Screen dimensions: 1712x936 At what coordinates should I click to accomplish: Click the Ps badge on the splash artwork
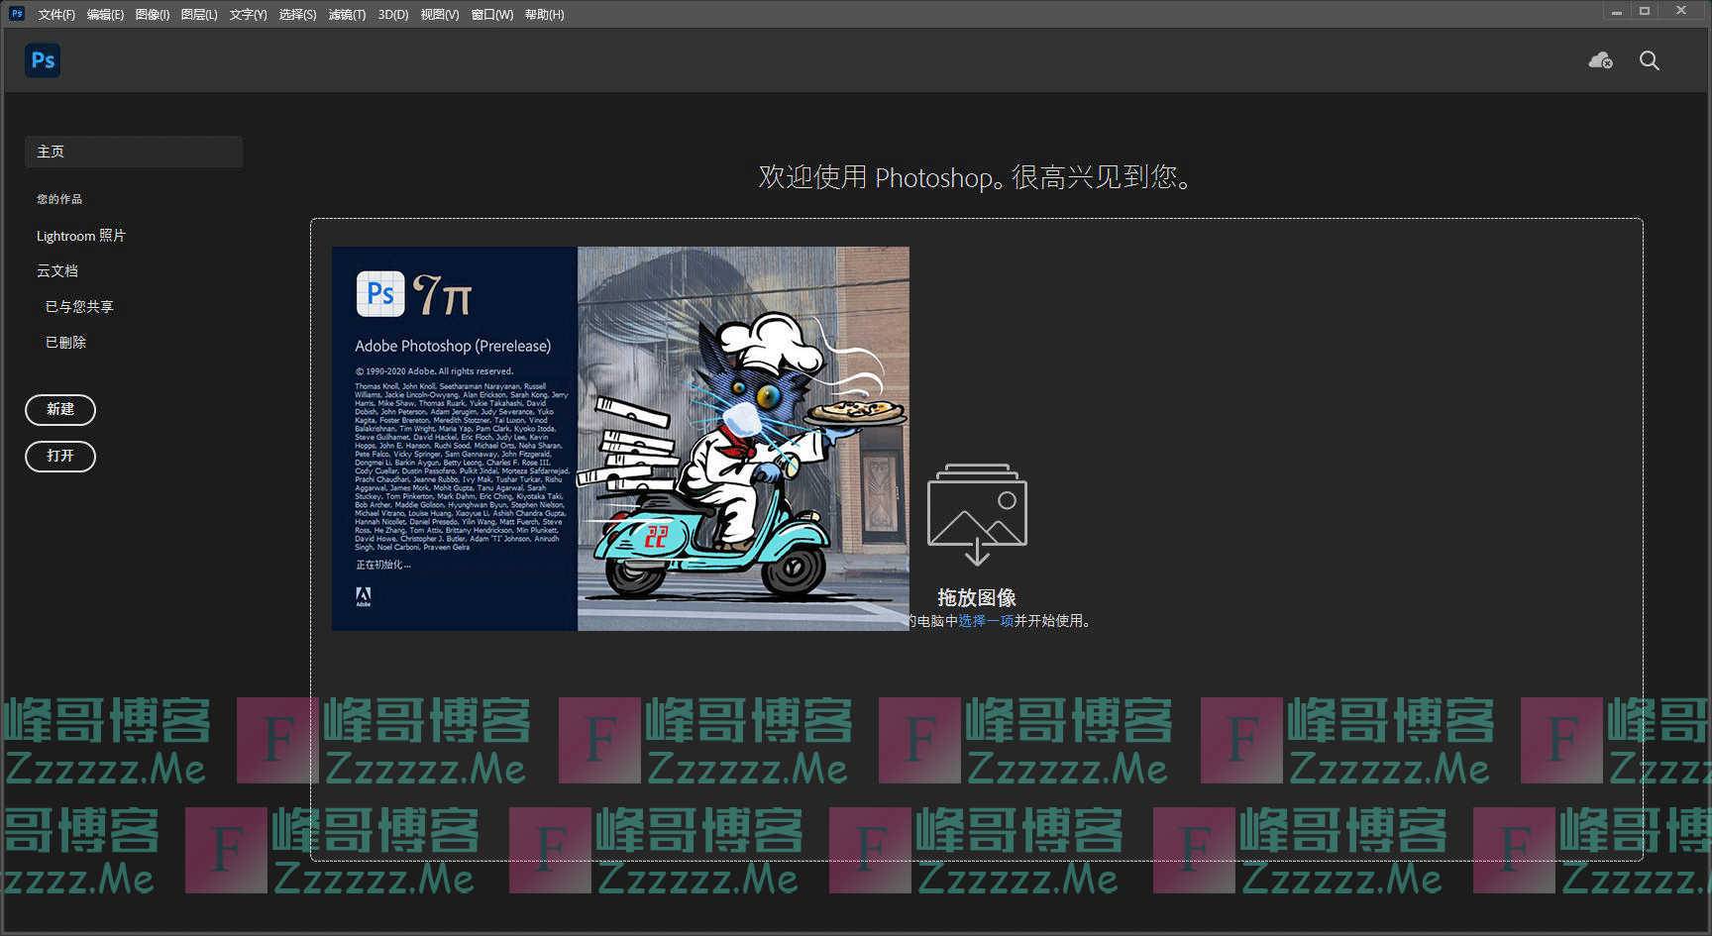coord(379,293)
